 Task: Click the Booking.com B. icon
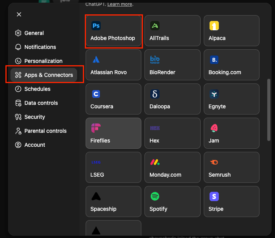214,60
